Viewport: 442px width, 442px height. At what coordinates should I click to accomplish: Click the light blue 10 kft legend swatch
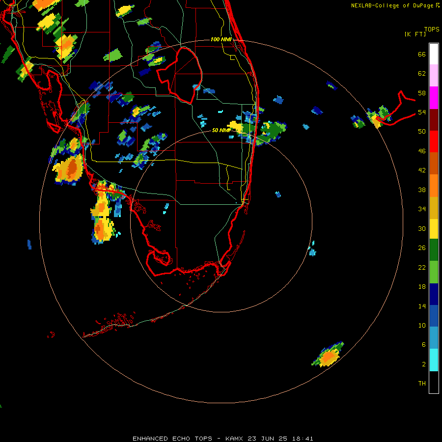click(x=434, y=338)
